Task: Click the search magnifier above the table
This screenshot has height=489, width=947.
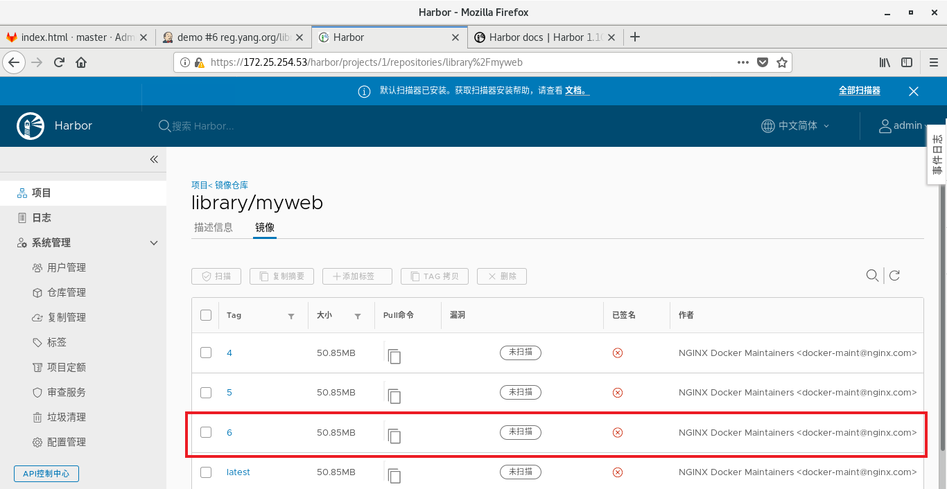Action: [872, 276]
